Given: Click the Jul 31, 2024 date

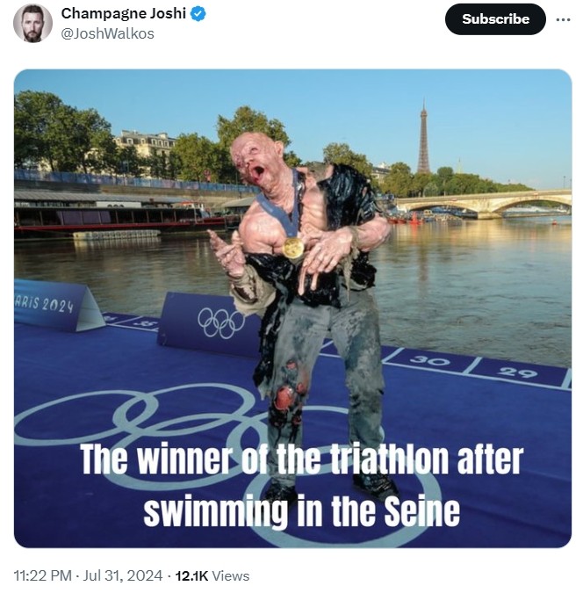Looking at the screenshot, I should point(123,575).
